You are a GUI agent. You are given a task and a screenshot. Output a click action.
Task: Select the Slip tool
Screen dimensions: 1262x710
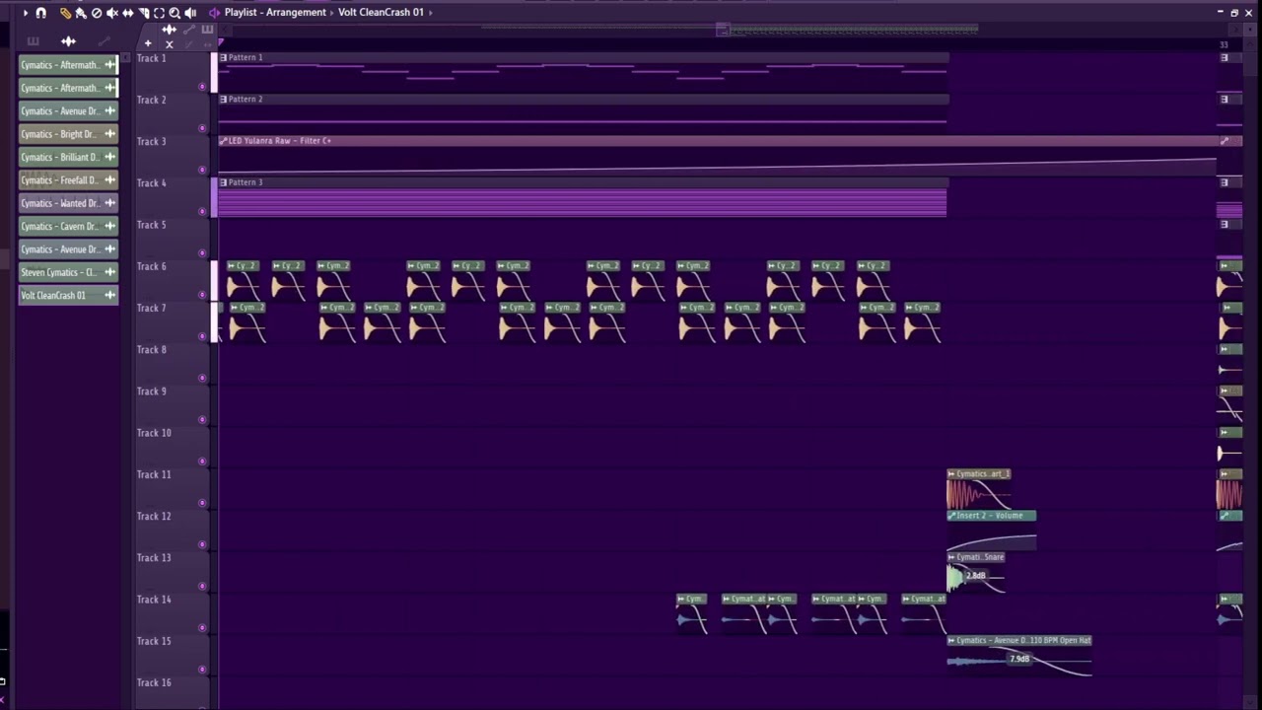coord(128,13)
